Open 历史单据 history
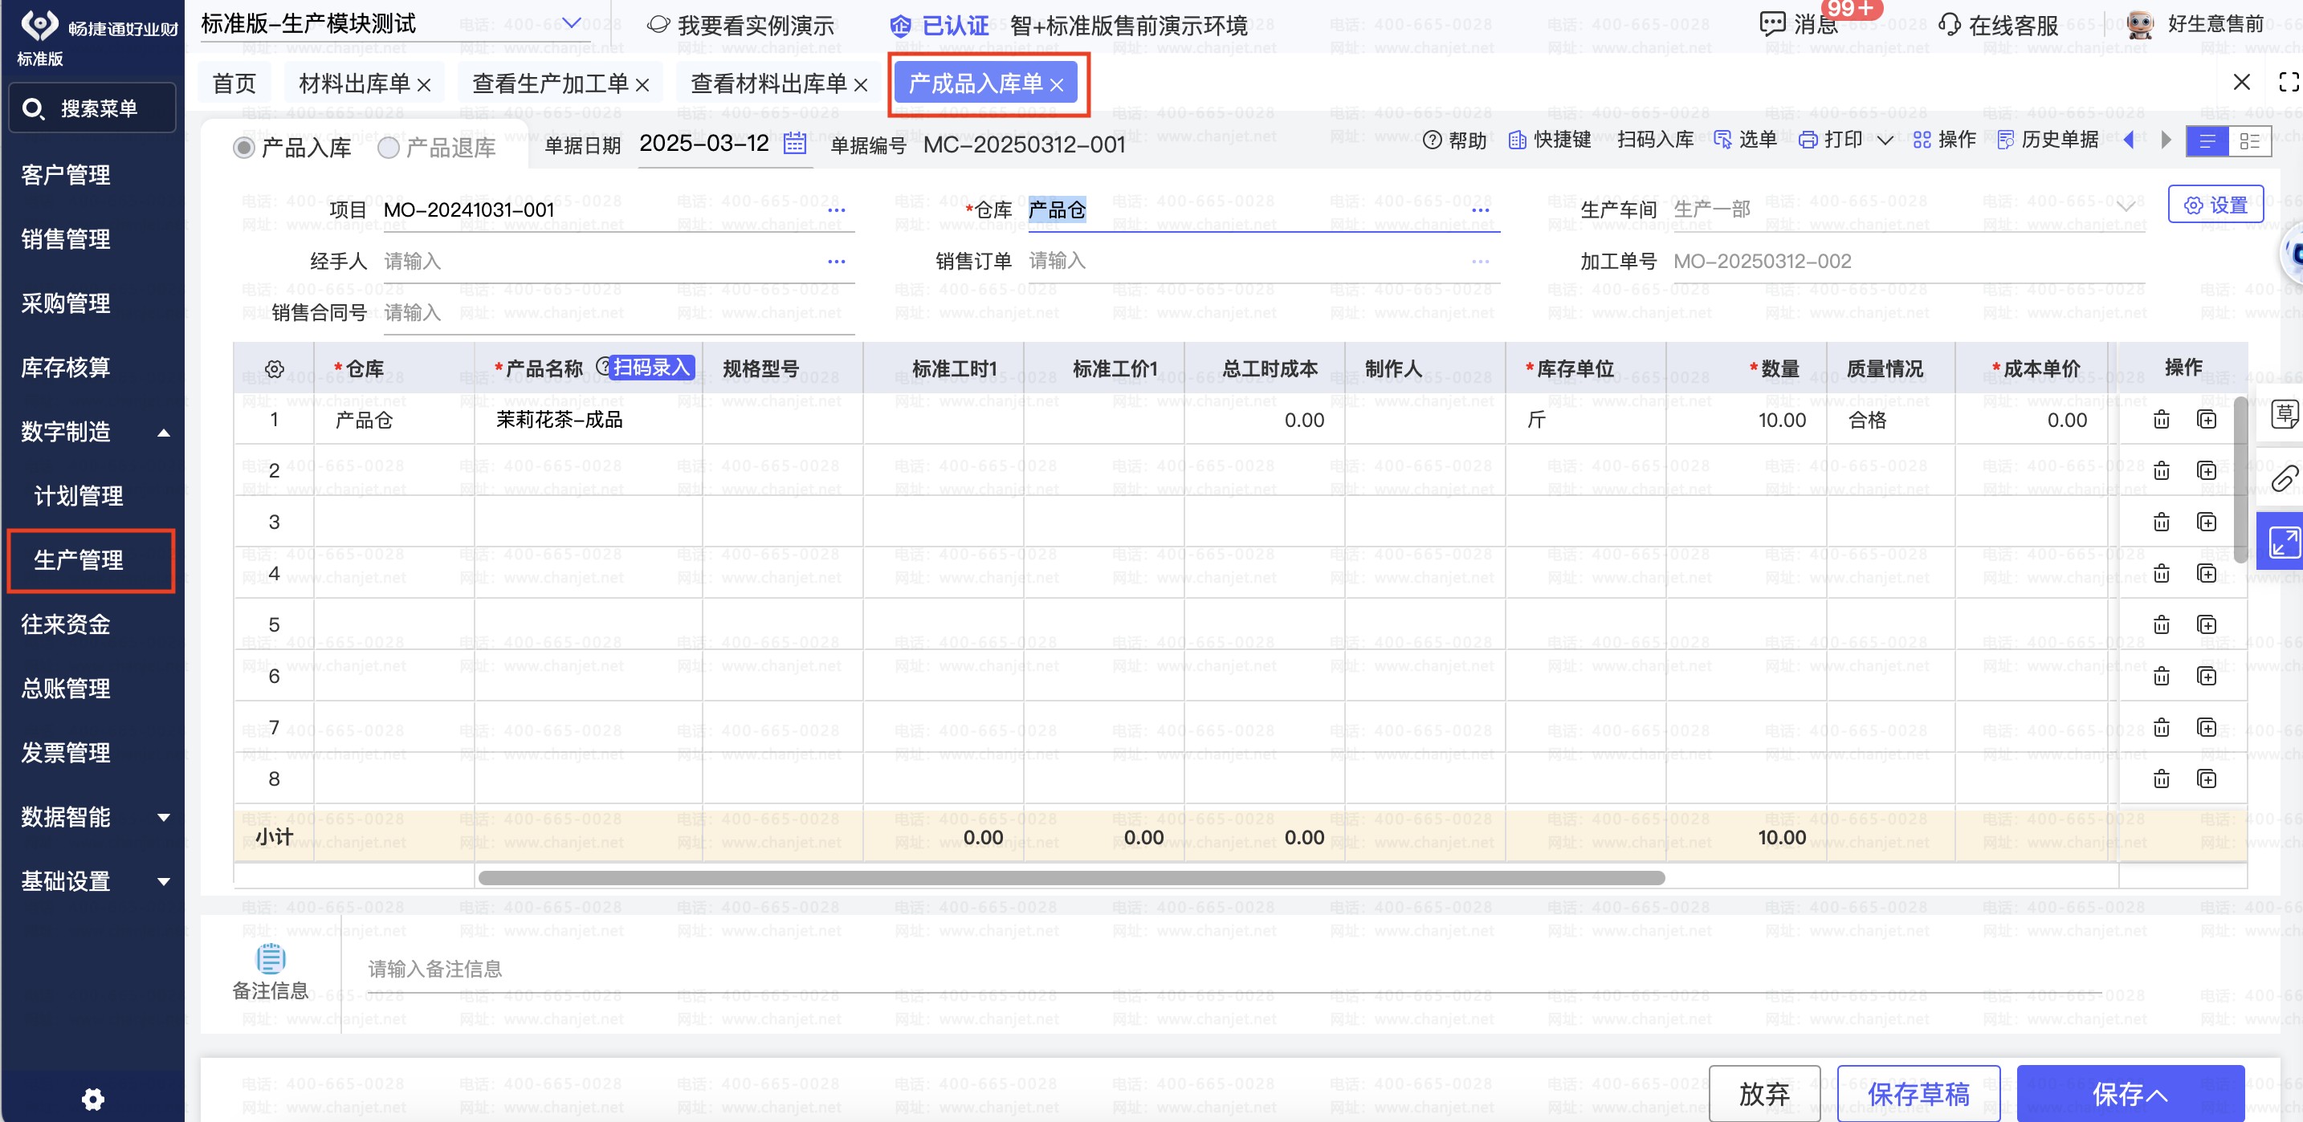Screen dimensions: 2303x1122 (x=2048, y=140)
